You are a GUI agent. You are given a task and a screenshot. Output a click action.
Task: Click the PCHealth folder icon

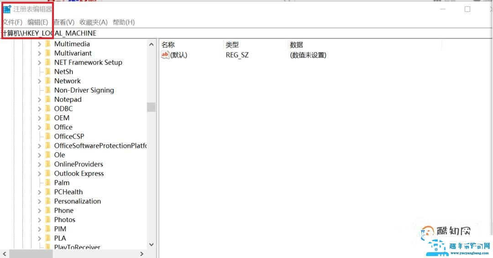coord(48,192)
